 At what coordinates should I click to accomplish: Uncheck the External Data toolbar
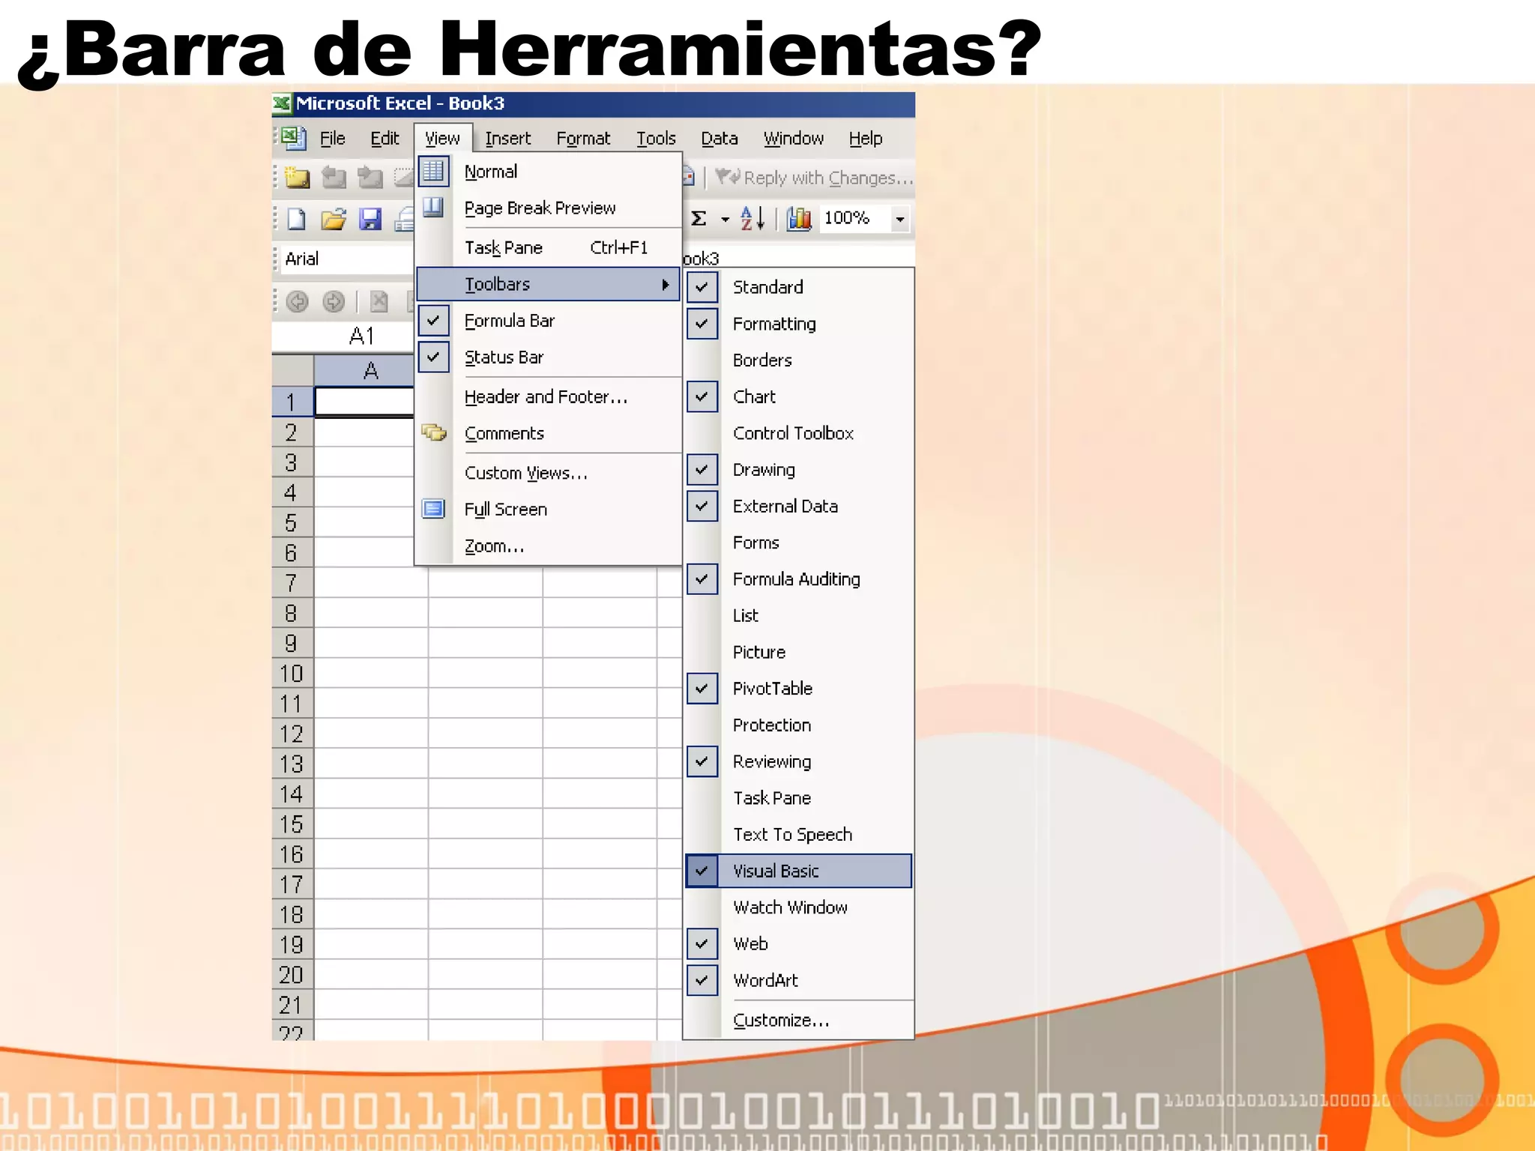tap(702, 506)
